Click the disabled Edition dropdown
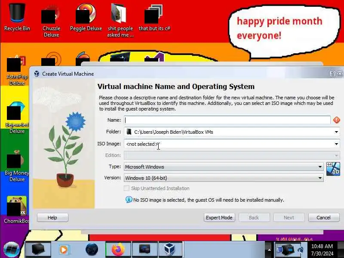The height and width of the screenshot is (258, 344). 232,155
